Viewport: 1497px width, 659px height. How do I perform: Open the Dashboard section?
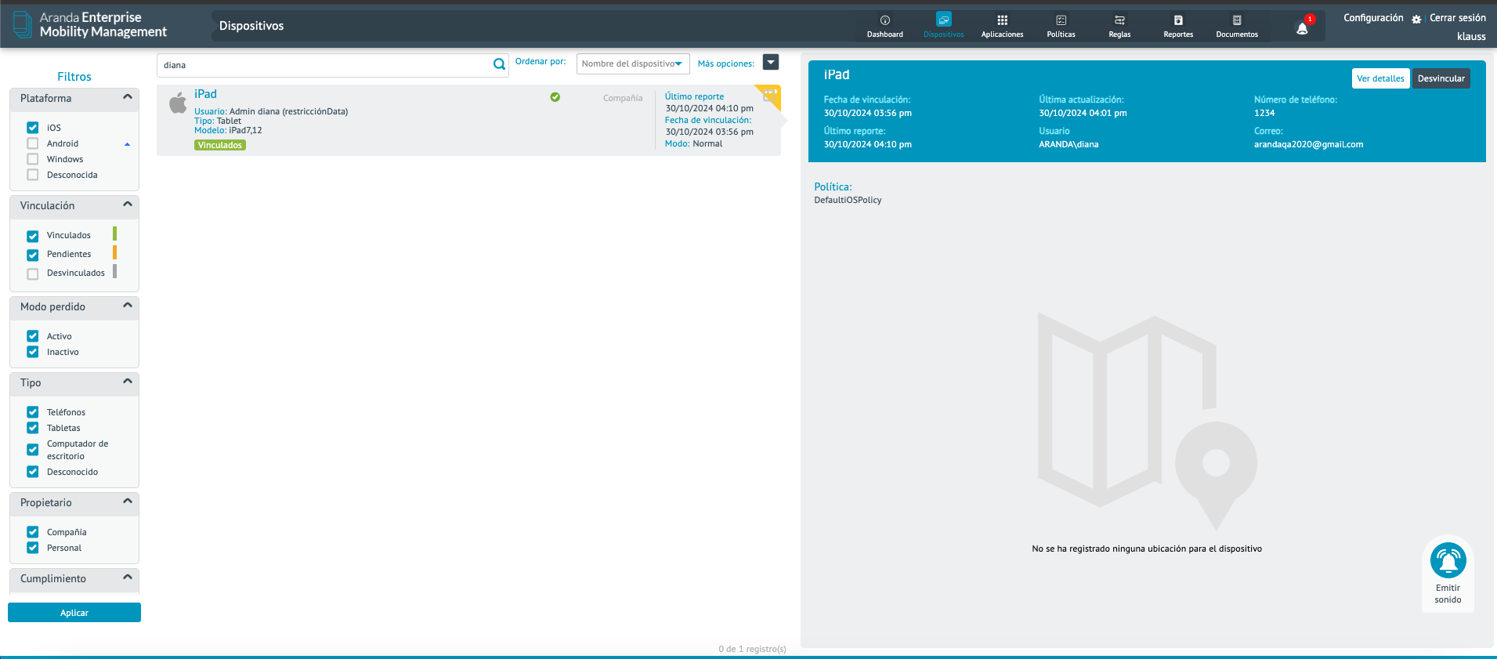point(884,26)
